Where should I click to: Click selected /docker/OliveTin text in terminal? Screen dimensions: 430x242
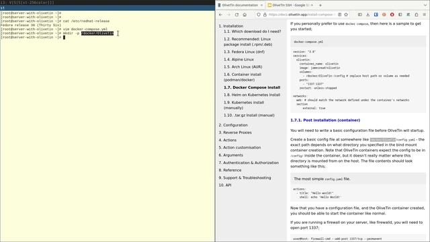point(97,33)
